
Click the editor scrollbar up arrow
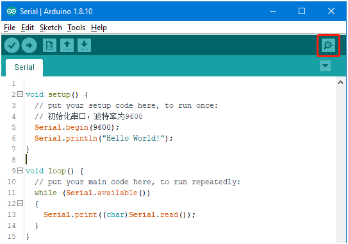(x=340, y=83)
